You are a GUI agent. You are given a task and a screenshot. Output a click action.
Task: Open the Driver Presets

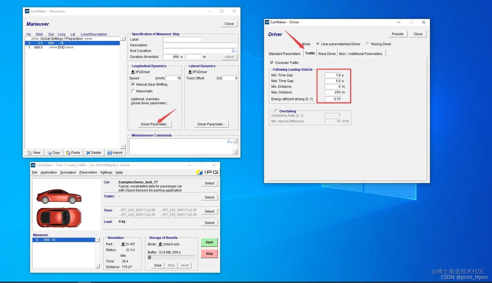tap(398, 34)
